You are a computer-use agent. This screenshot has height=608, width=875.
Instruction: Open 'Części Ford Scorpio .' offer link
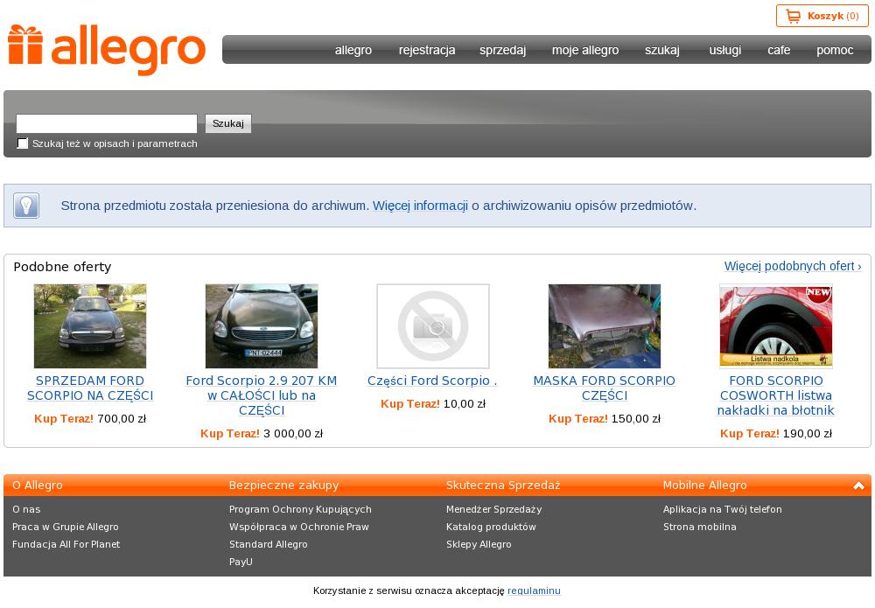point(432,381)
